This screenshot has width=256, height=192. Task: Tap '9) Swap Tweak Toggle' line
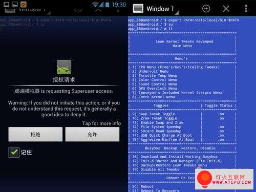point(154,114)
